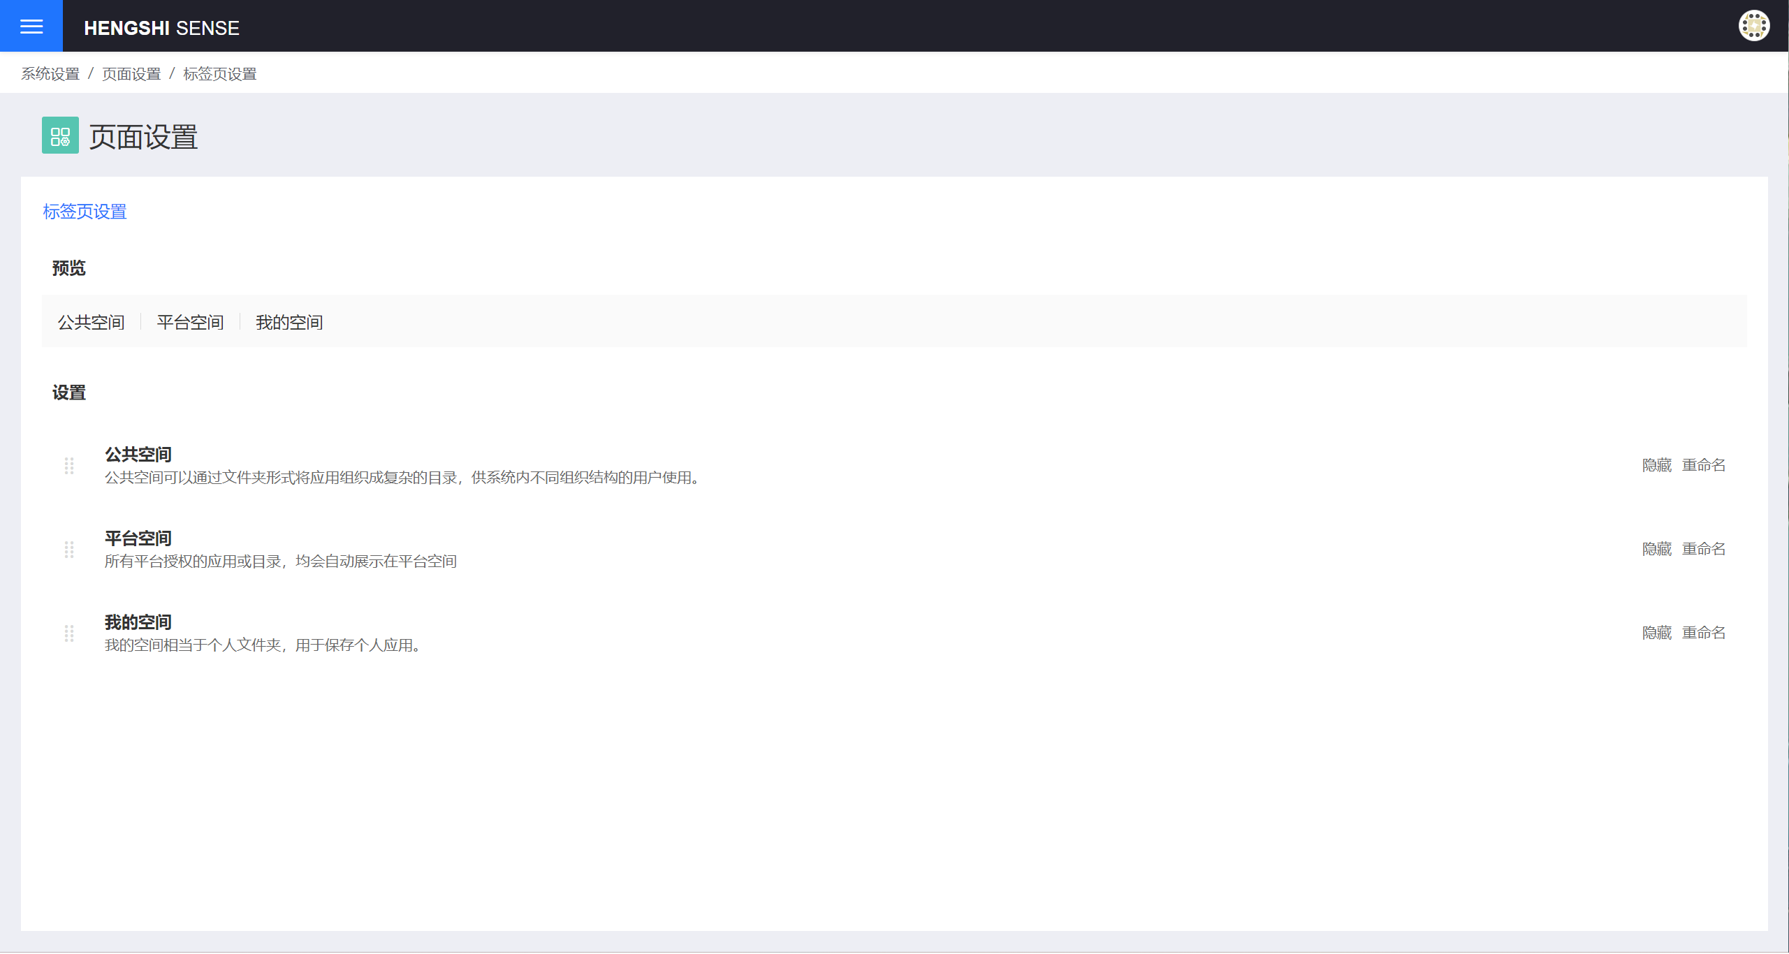The image size is (1789, 954).
Task: Rename the 公共空间 tab
Action: pyautogui.click(x=1704, y=465)
